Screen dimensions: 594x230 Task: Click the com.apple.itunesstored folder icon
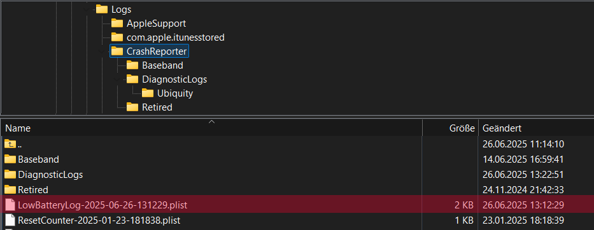(x=117, y=37)
